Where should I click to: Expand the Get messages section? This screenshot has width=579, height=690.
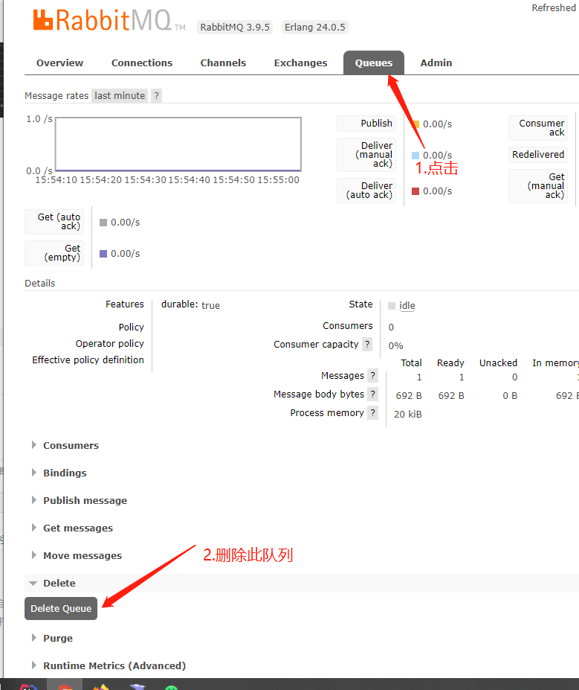[78, 528]
